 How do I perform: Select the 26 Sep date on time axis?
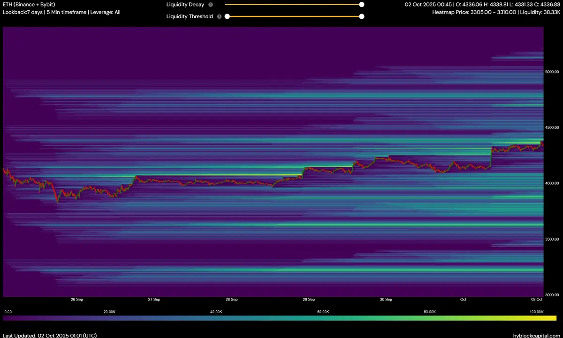pos(76,299)
